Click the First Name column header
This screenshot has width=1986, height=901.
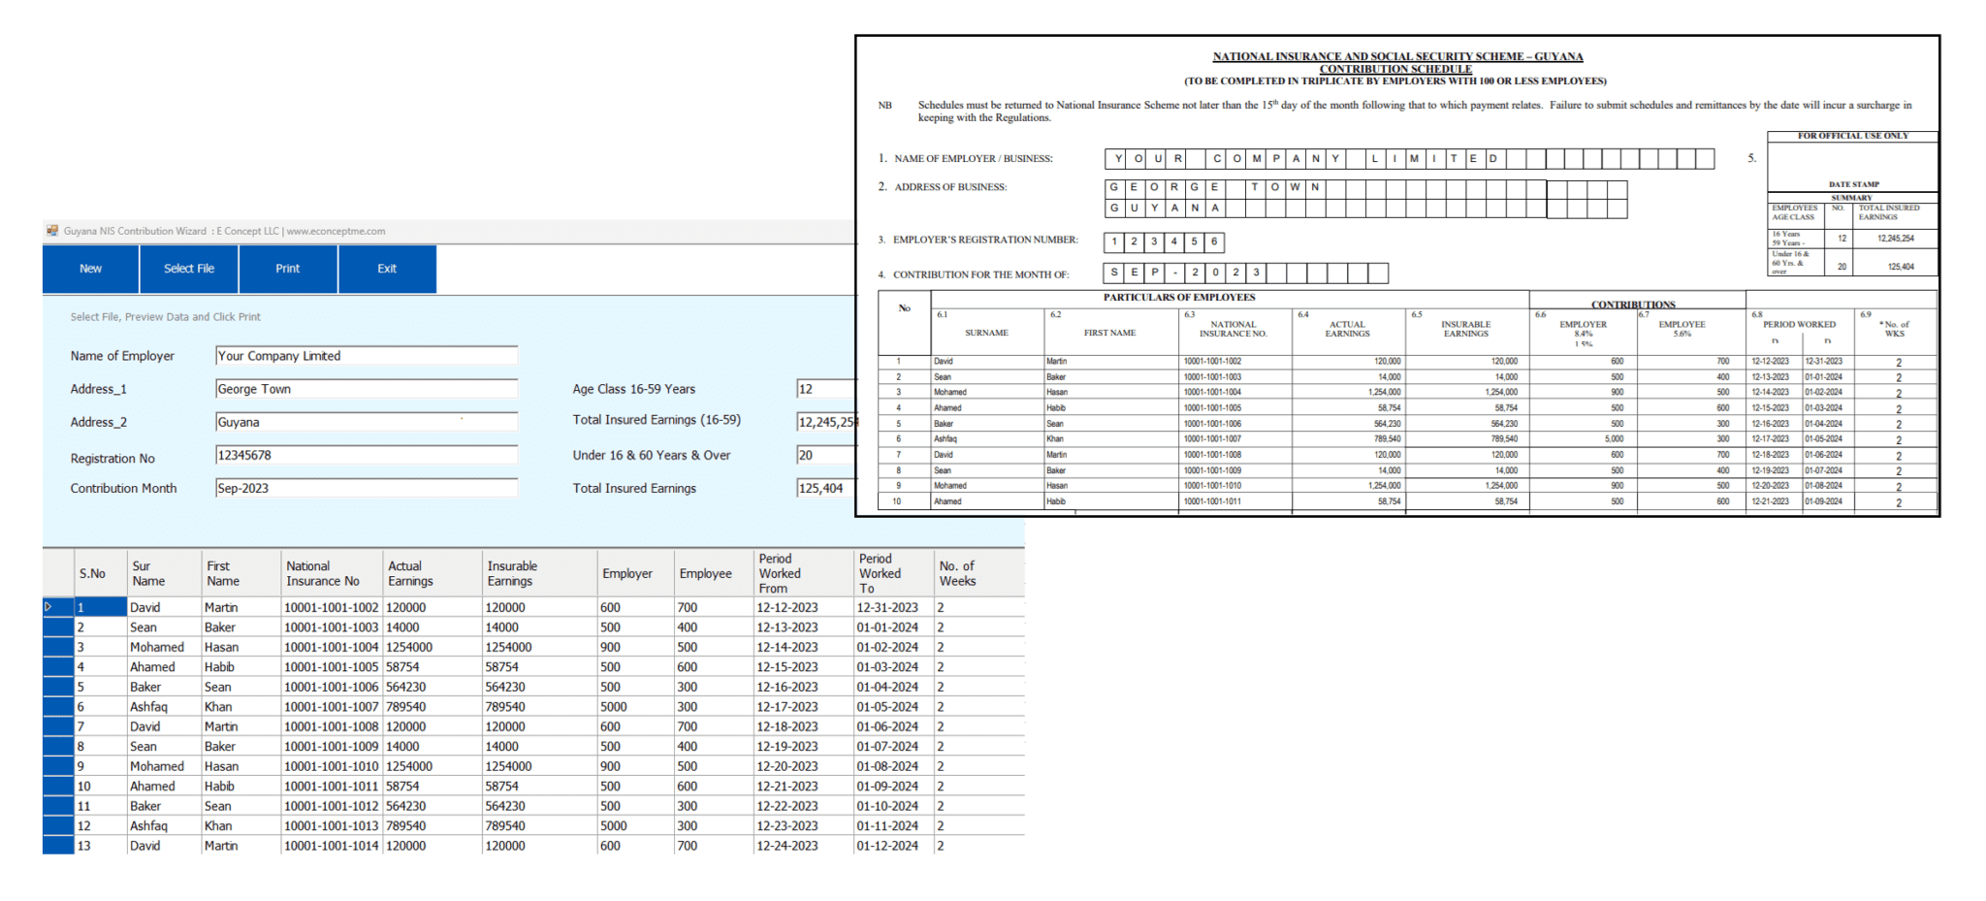(x=240, y=573)
